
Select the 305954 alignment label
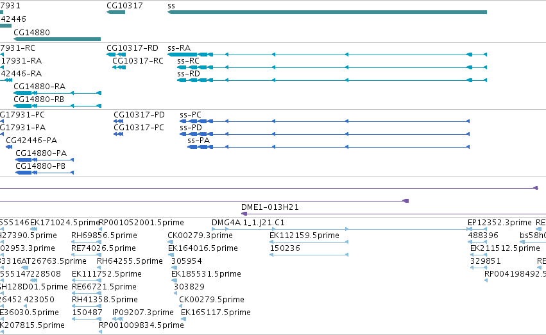coord(187,261)
